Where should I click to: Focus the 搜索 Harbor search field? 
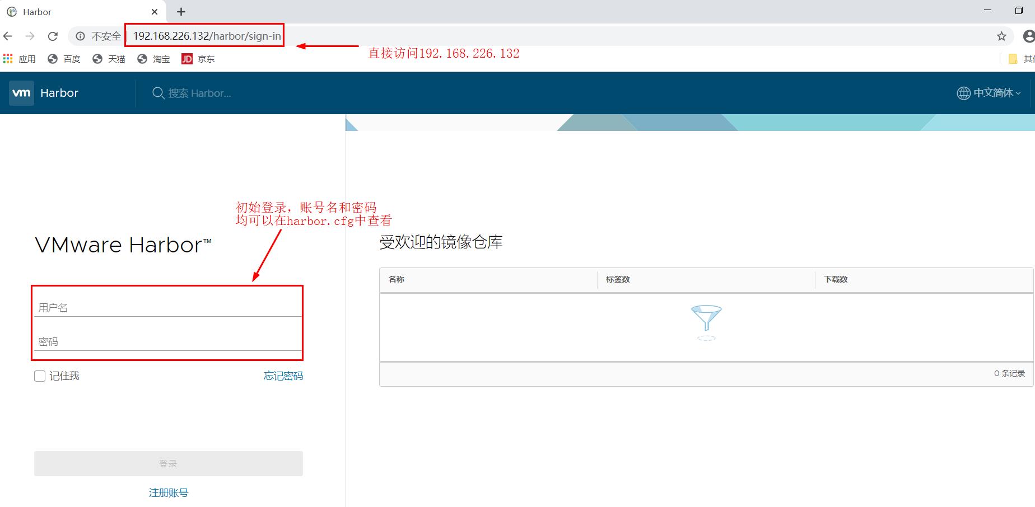click(200, 93)
